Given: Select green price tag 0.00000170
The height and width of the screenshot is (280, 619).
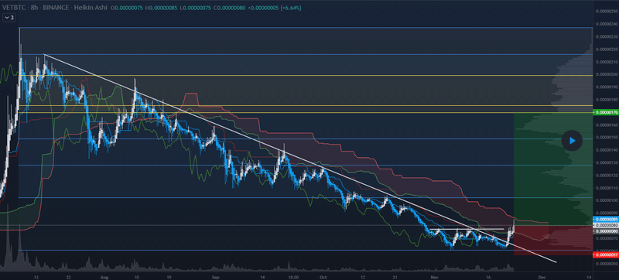Looking at the screenshot, I should point(606,113).
